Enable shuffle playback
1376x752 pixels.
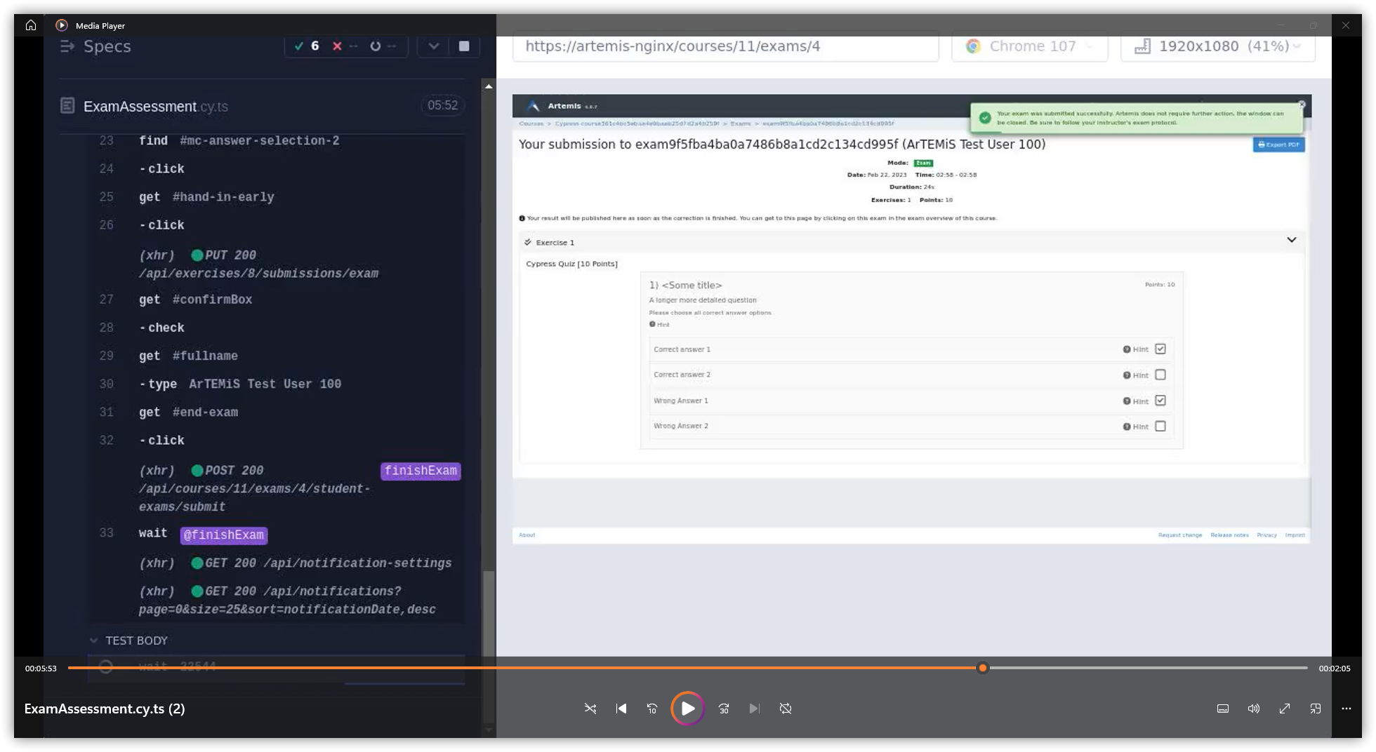(590, 709)
